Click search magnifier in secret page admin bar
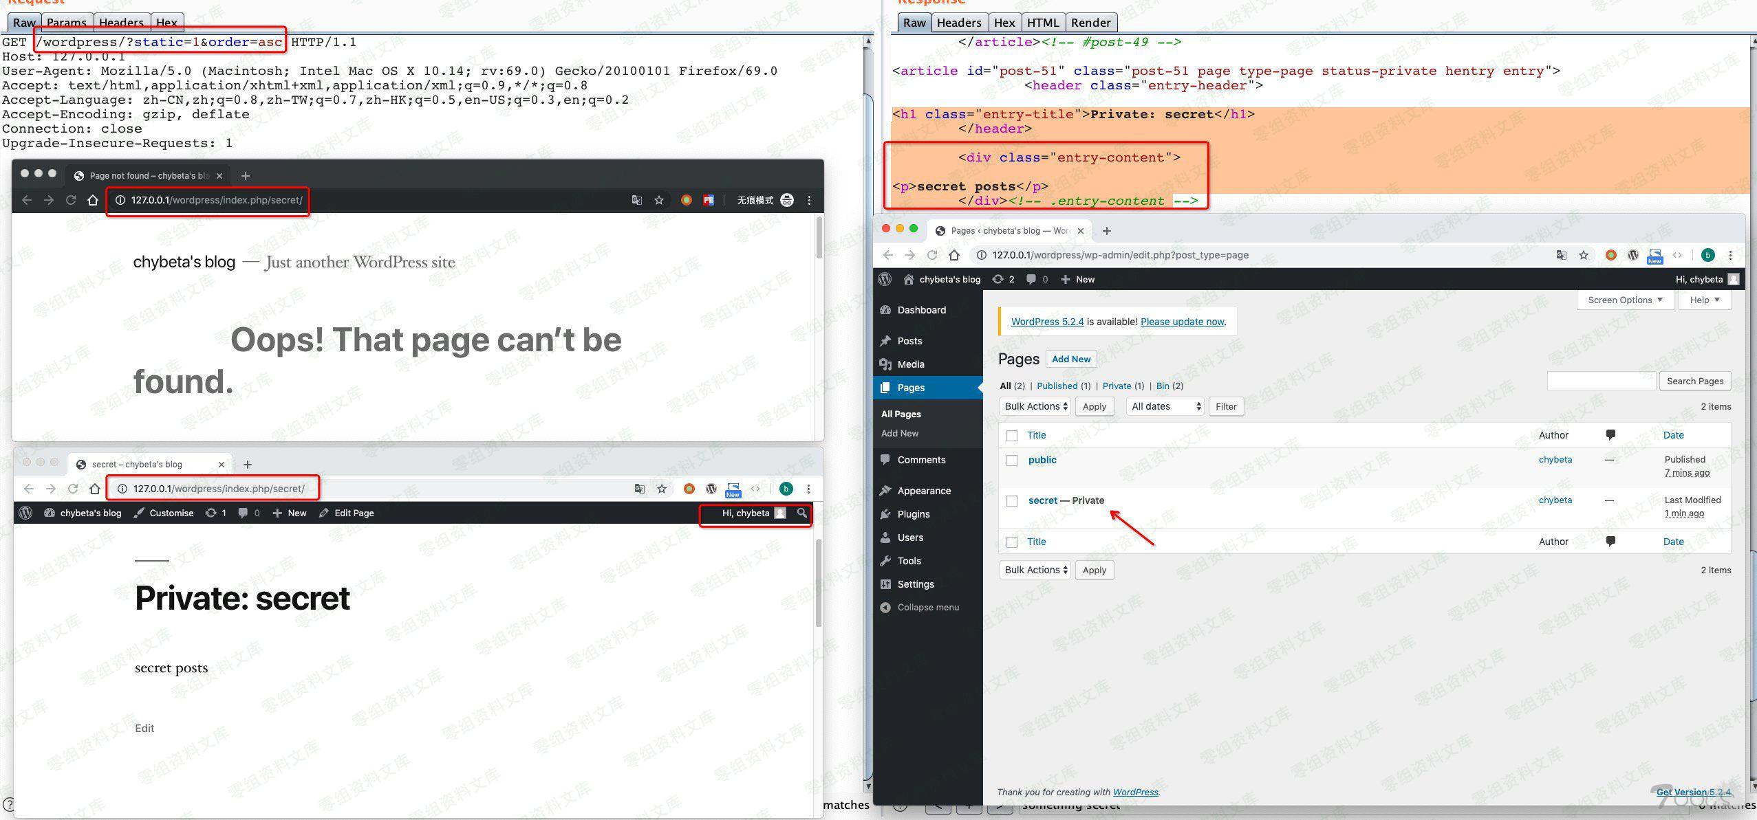The image size is (1757, 820). (x=801, y=513)
